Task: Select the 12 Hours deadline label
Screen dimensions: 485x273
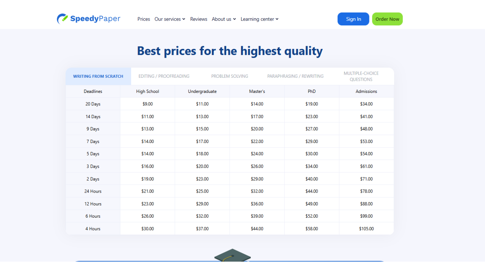Action: [93, 204]
